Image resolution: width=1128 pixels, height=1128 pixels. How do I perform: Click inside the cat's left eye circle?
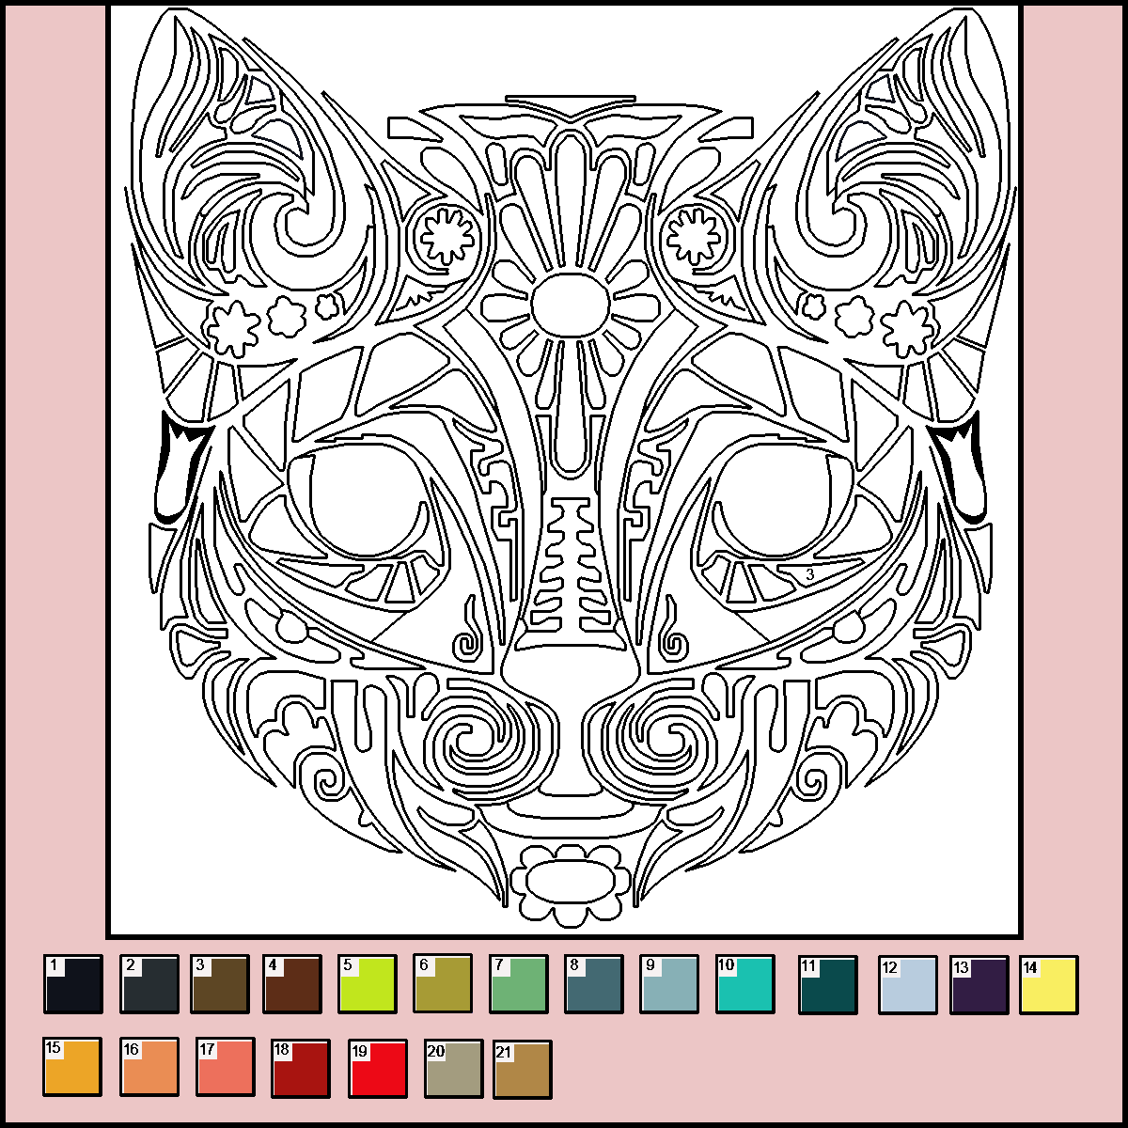coord(362,498)
